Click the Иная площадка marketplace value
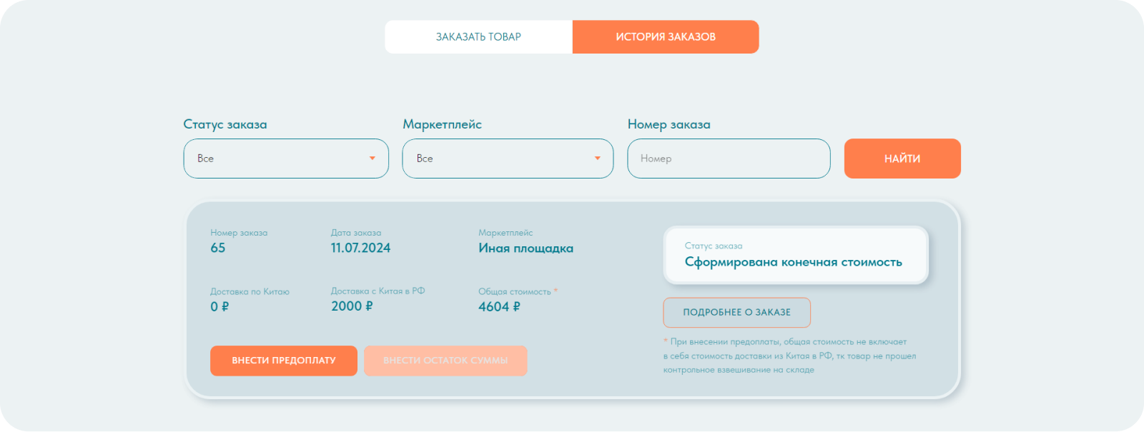 [526, 248]
